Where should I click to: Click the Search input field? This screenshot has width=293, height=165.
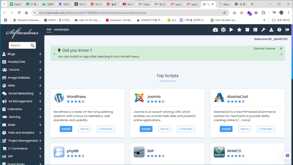[20, 45]
